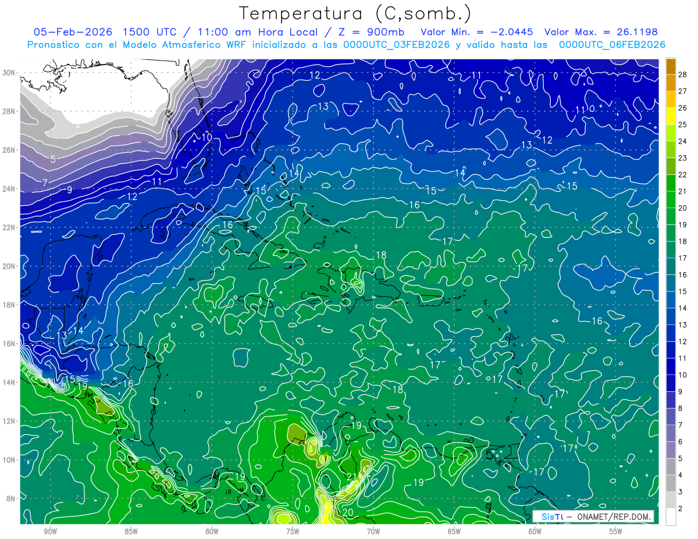Click the "80W" longitude axis label
Image resolution: width=698 pixels, height=539 pixels.
coord(212,531)
